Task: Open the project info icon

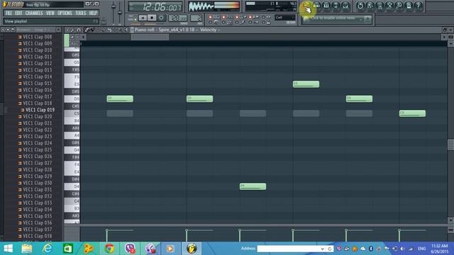Action: (x=409, y=6)
